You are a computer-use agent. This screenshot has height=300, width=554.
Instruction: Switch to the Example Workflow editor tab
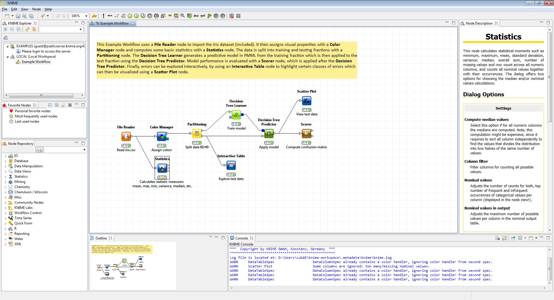112,23
